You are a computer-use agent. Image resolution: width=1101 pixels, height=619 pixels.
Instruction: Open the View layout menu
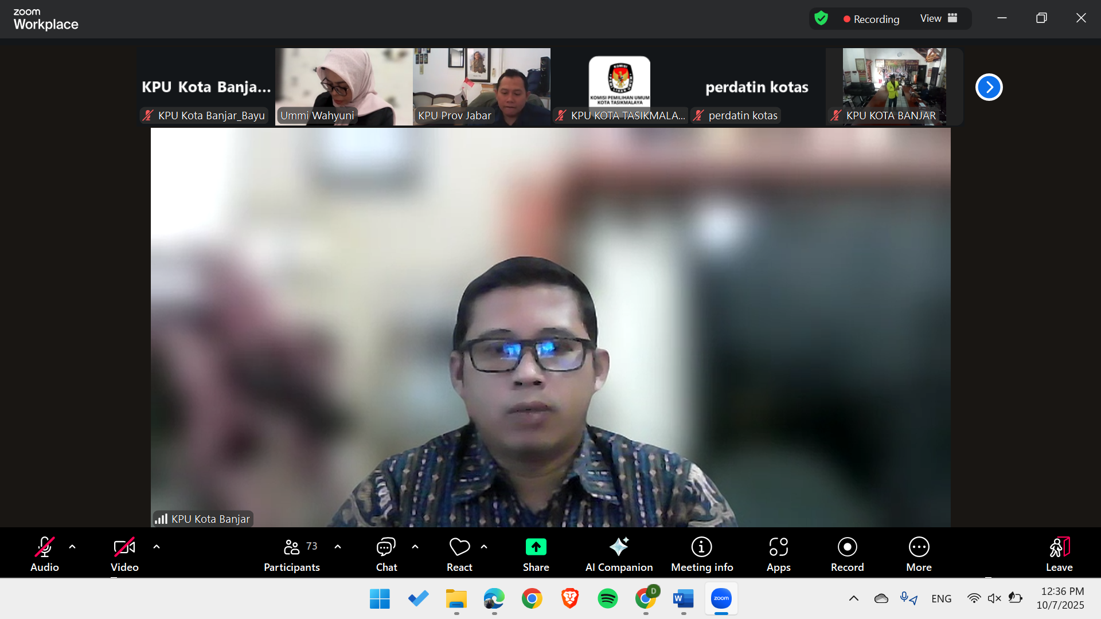coord(939,18)
